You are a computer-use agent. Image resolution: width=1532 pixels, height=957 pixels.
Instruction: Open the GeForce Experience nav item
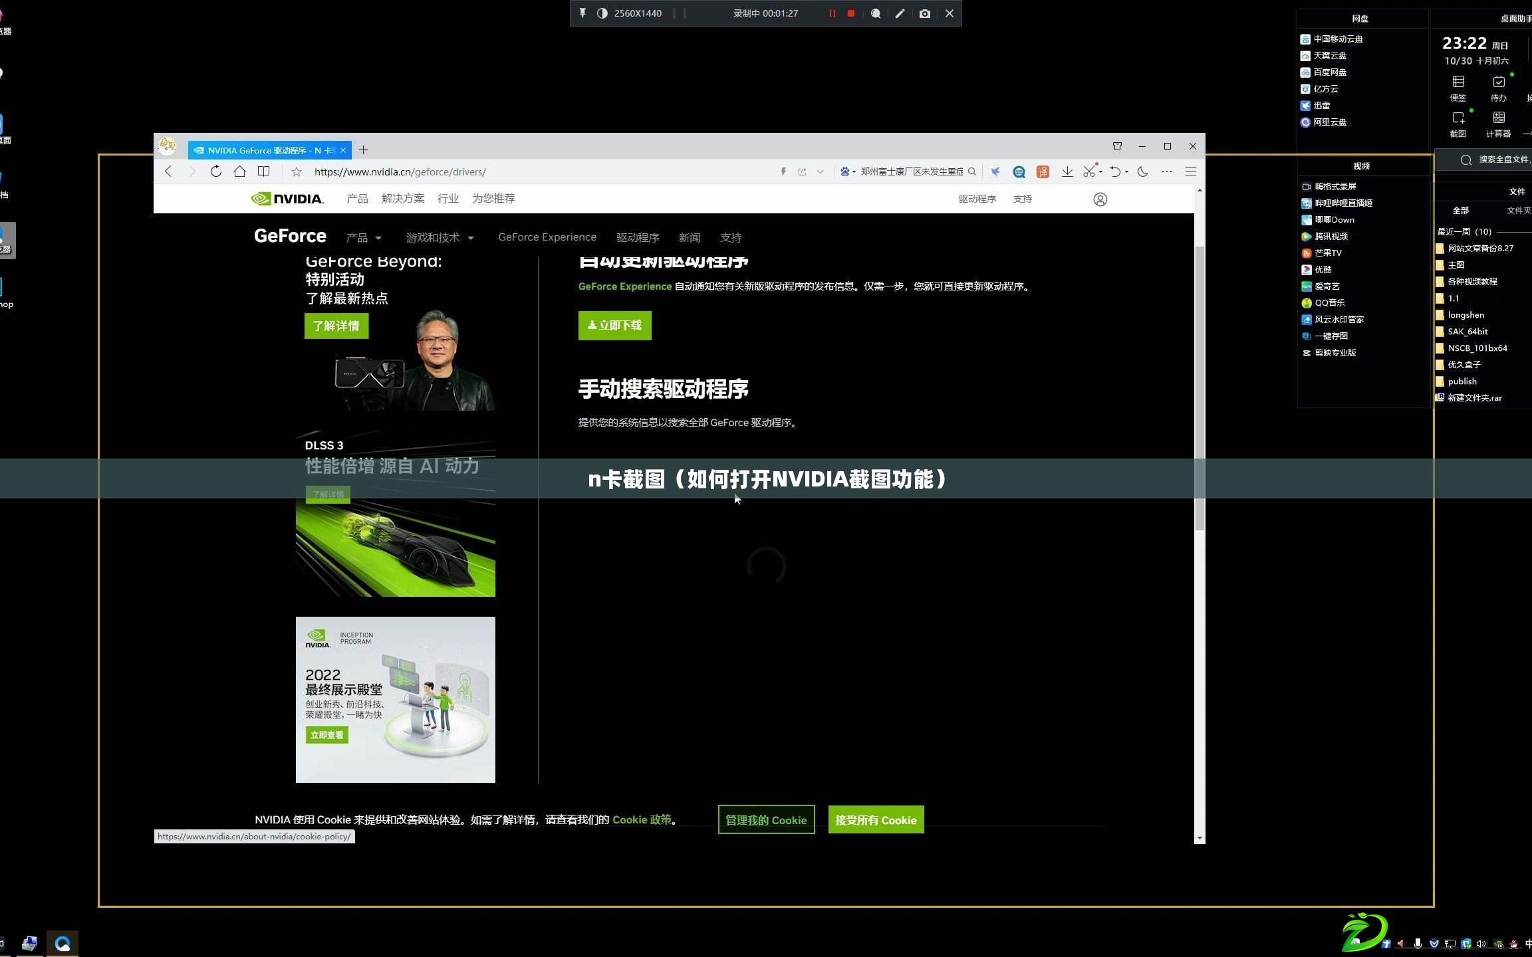[x=547, y=237]
